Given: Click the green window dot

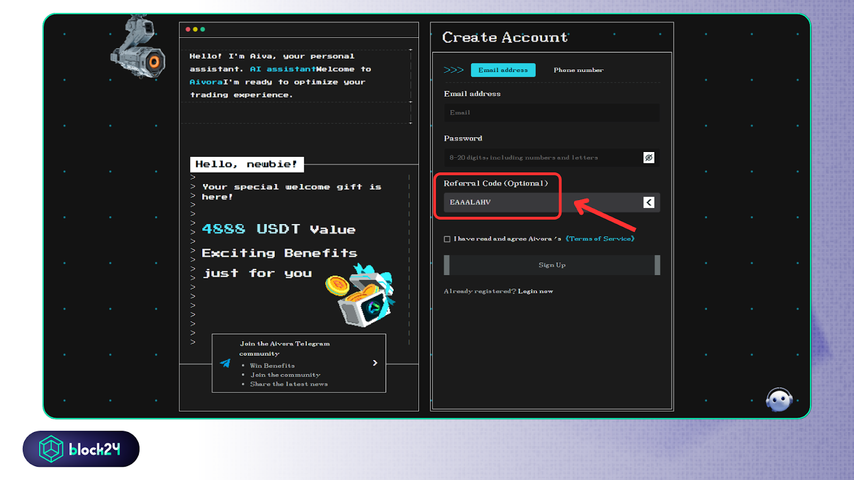Looking at the screenshot, I should click(x=203, y=29).
